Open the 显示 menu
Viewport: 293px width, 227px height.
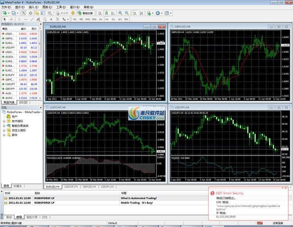coord(20,7)
